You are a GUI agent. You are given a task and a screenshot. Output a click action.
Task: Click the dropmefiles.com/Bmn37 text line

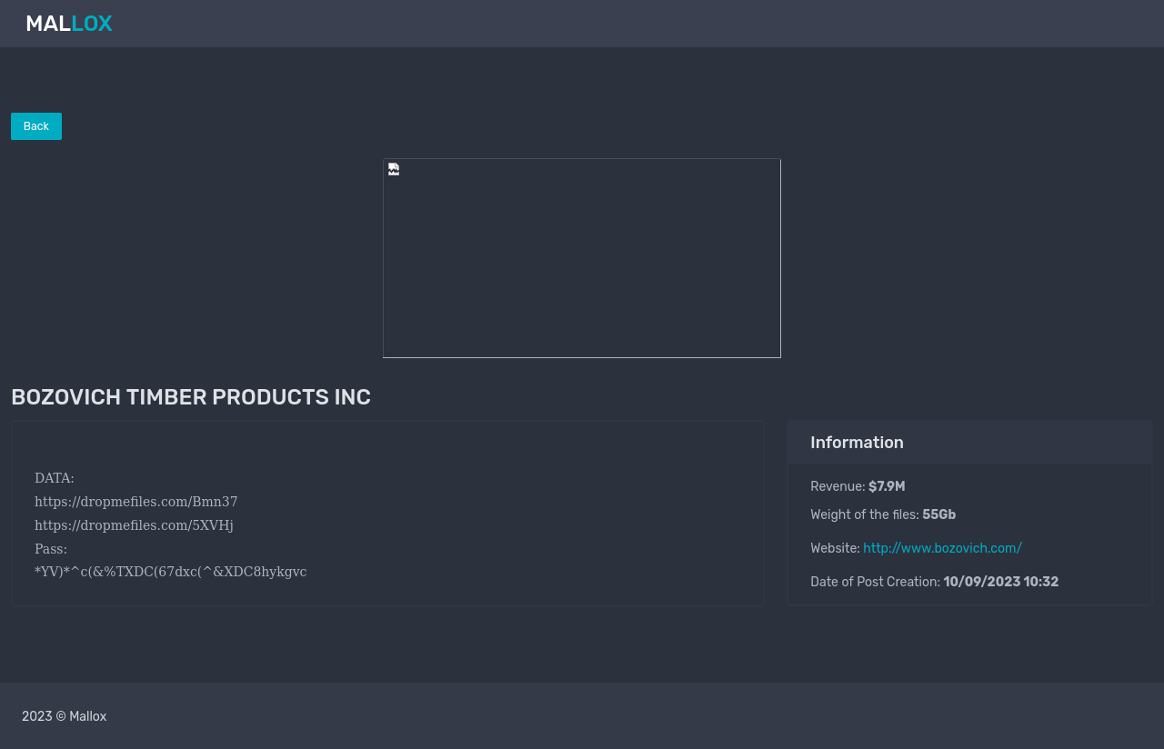point(136,502)
